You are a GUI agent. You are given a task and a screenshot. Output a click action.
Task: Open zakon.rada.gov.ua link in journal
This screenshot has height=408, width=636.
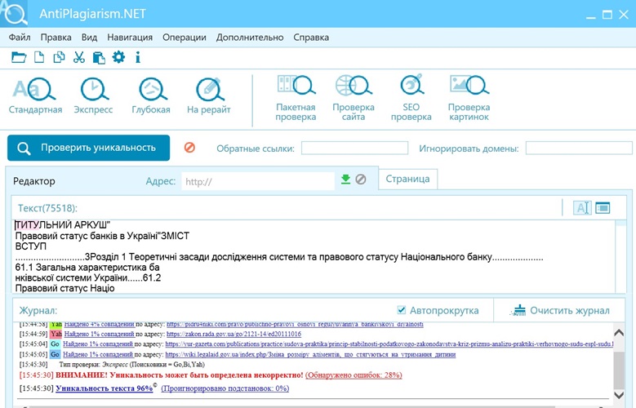pos(233,335)
